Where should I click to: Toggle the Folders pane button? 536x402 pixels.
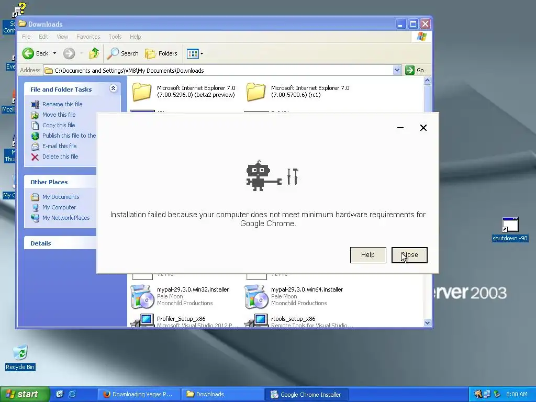(x=161, y=53)
